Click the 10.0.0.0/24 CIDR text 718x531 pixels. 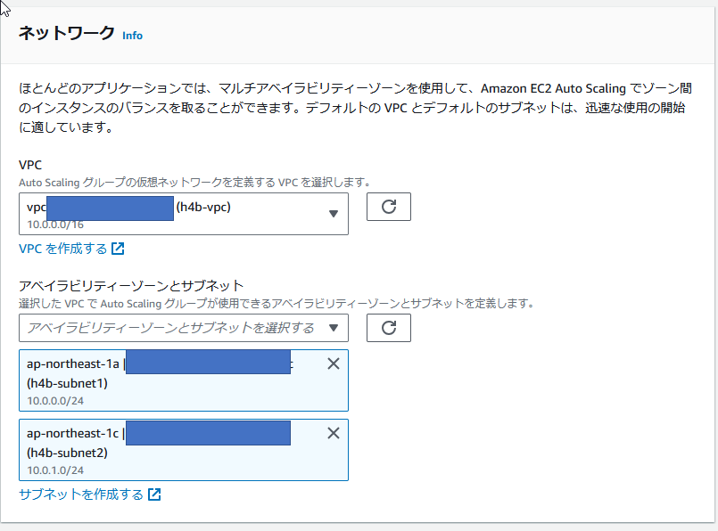55,401
